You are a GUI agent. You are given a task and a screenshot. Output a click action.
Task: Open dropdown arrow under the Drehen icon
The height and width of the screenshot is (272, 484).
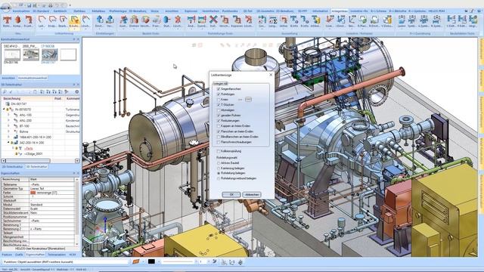pyautogui.click(x=135, y=29)
